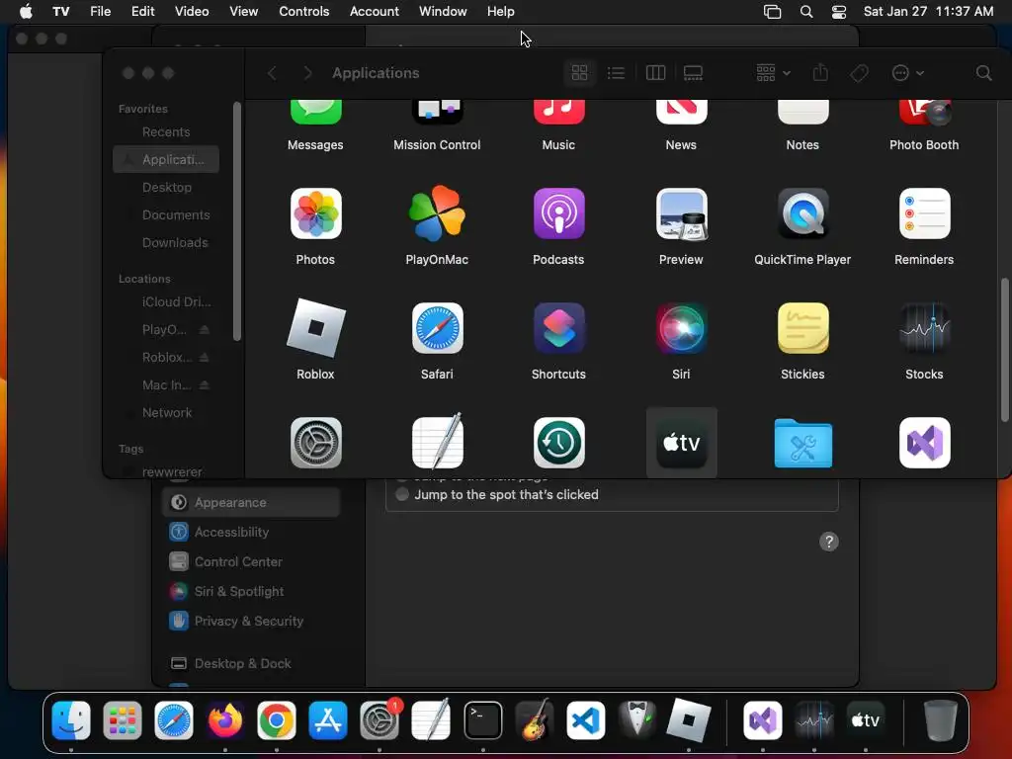Open the Window menu
This screenshot has height=759, width=1012.
click(443, 12)
